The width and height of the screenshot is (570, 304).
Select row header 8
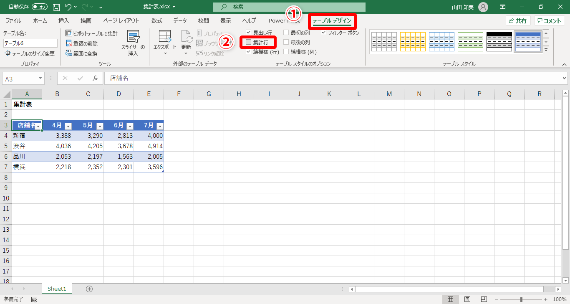6,177
